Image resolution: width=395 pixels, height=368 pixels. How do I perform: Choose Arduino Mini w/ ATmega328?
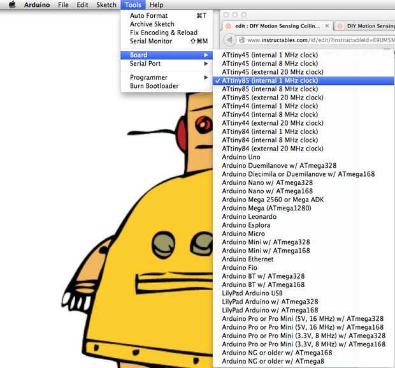click(x=303, y=242)
